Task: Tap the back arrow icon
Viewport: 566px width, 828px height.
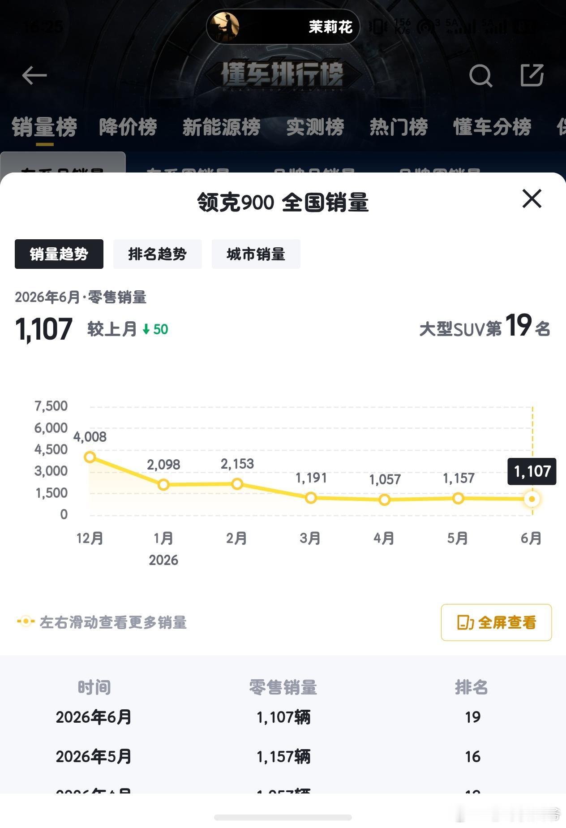Action: click(x=34, y=75)
